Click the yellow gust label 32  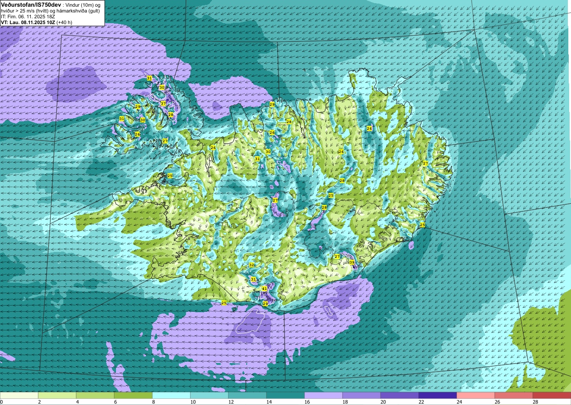click(252, 265)
